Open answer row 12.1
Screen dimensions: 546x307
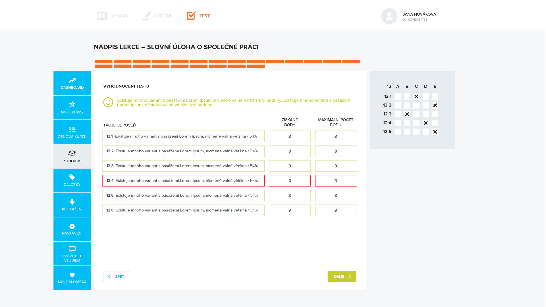click(x=183, y=136)
